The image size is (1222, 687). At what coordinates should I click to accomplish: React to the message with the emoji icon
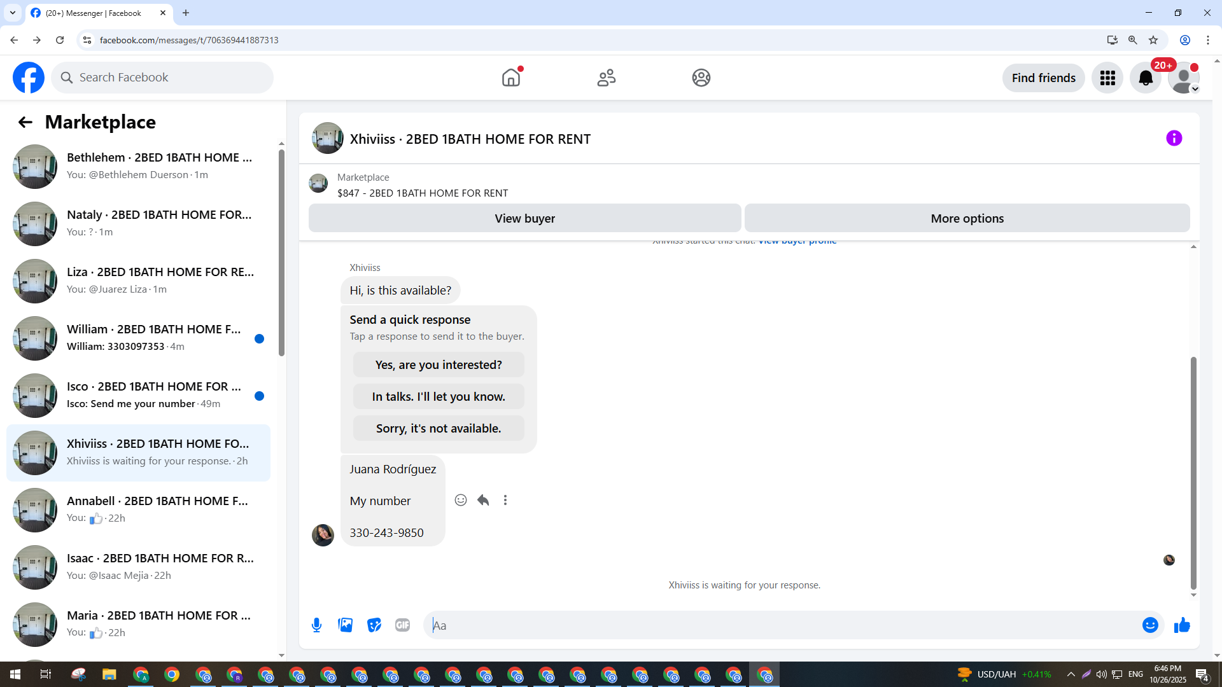pos(461,500)
